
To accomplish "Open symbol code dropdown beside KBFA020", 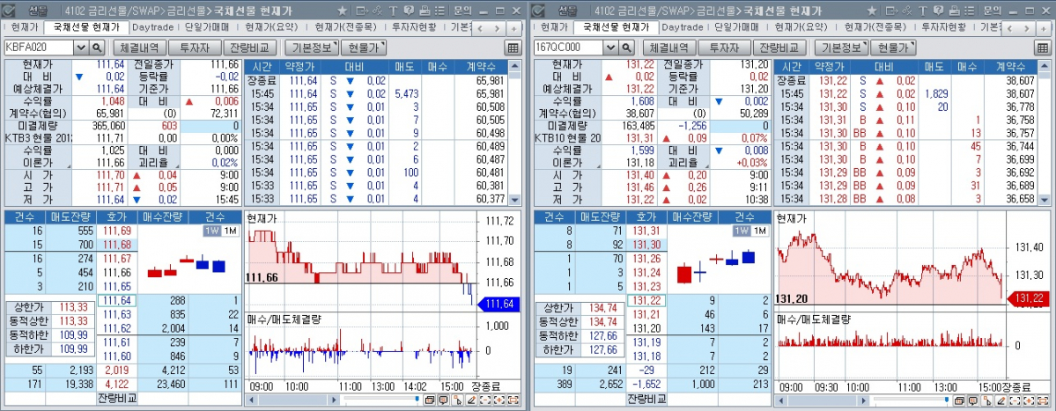I will tap(81, 48).
